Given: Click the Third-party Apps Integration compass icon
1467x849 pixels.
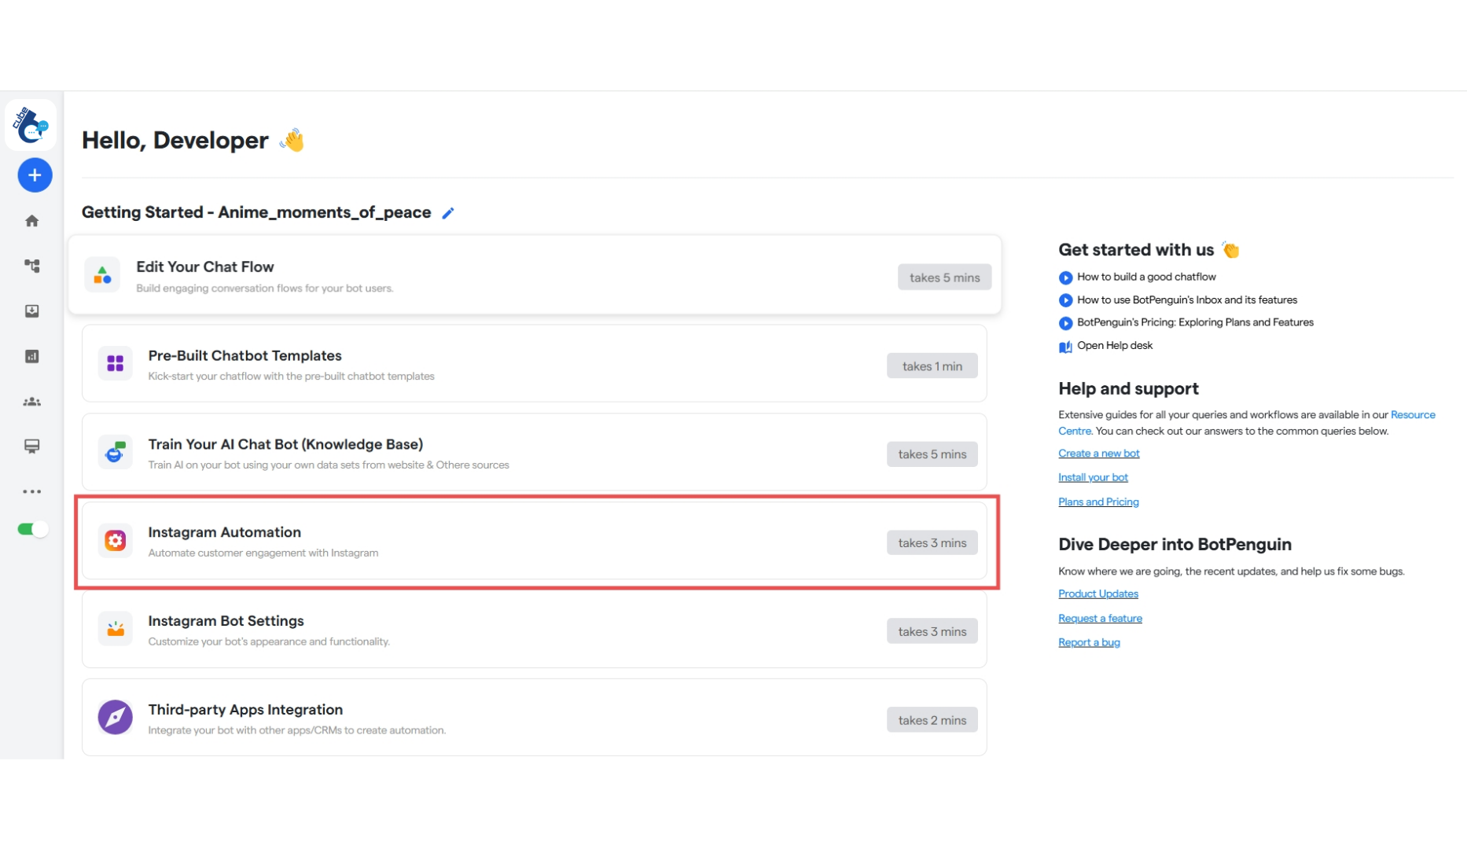Looking at the screenshot, I should [116, 717].
